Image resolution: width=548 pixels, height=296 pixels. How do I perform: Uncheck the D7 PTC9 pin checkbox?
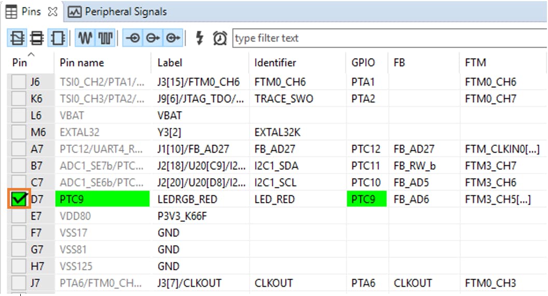coord(18,199)
